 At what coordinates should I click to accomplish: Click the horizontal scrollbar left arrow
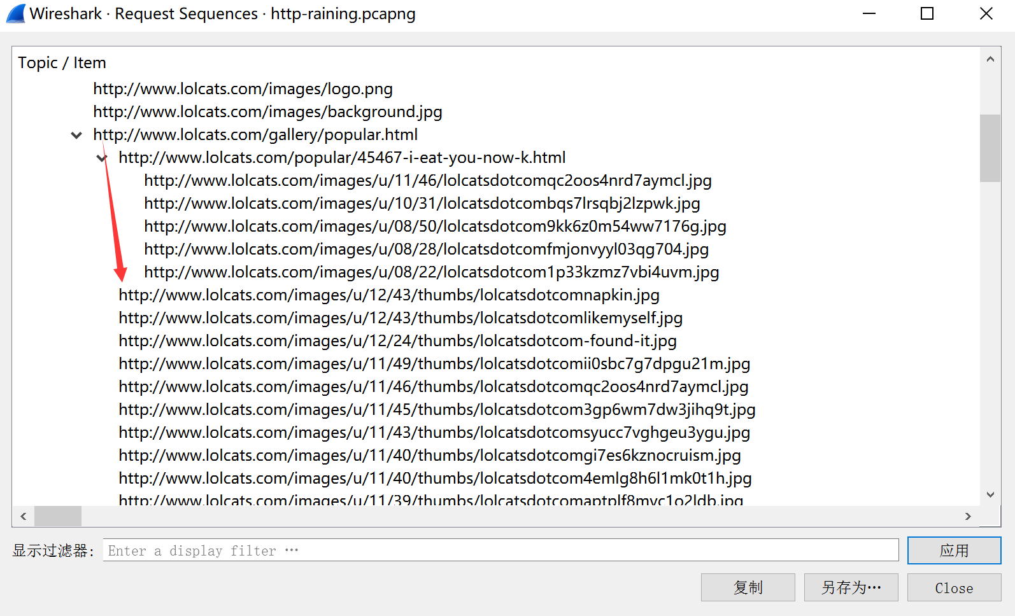coord(24,516)
